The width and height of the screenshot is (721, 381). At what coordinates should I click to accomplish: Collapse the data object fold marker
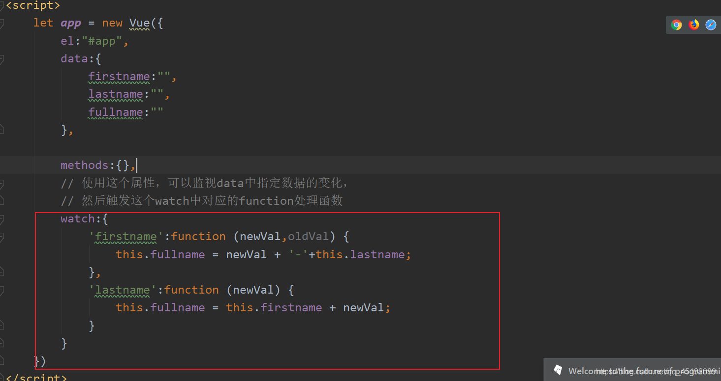[1, 59]
